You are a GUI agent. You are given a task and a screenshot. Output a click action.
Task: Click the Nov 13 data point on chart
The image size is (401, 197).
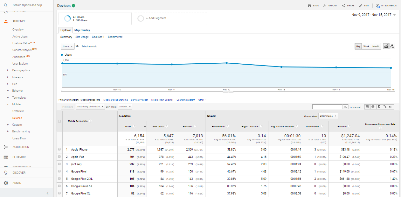[x=281, y=67]
